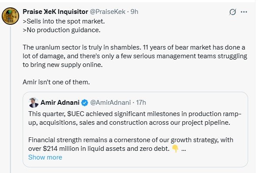Click the blue verified badge icon
This screenshot has height=173, width=259.
pos(85,103)
